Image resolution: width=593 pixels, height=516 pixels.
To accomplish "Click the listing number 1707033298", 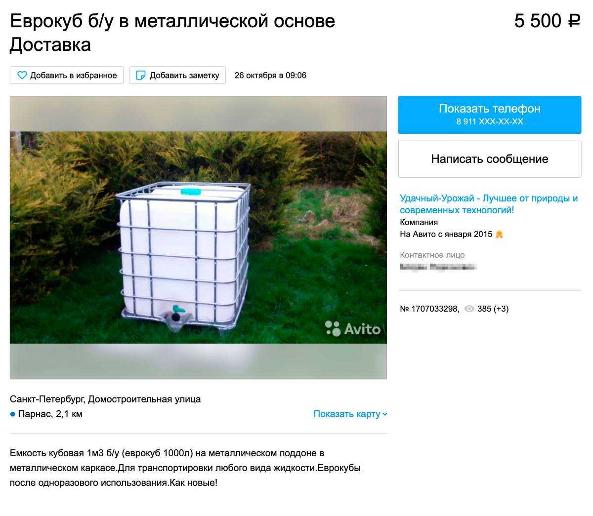I will tap(429, 309).
